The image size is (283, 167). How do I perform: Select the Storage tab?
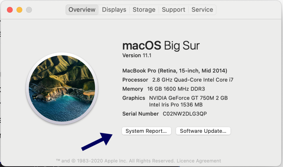[x=144, y=9]
